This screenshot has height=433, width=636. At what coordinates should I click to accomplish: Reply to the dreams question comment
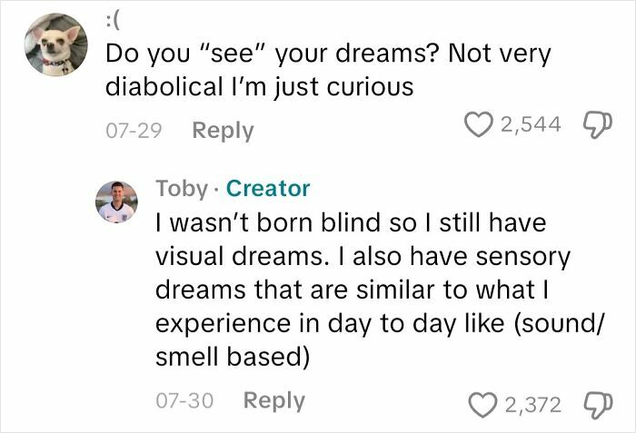(x=223, y=131)
